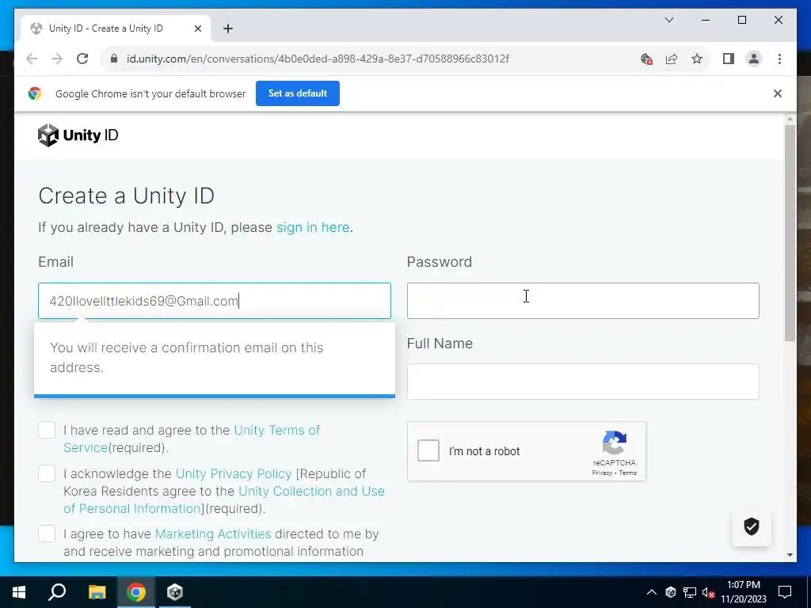Click the shield badge at page bottom right
The image size is (811, 608).
click(x=751, y=526)
